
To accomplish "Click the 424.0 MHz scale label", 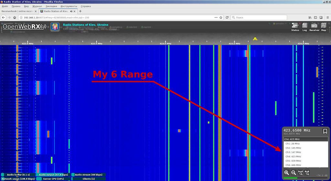I will [x=303, y=43].
